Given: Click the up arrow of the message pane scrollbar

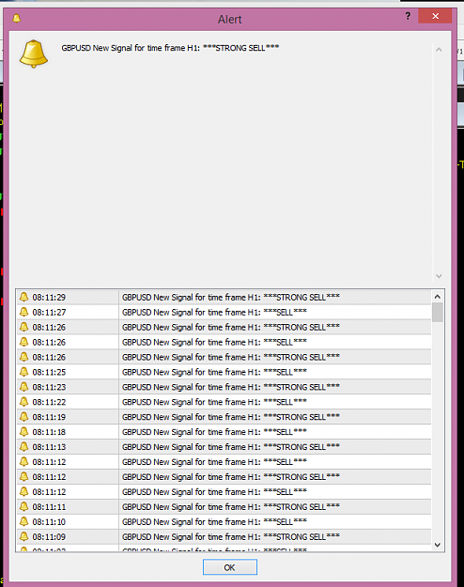Looking at the screenshot, I should [x=439, y=50].
